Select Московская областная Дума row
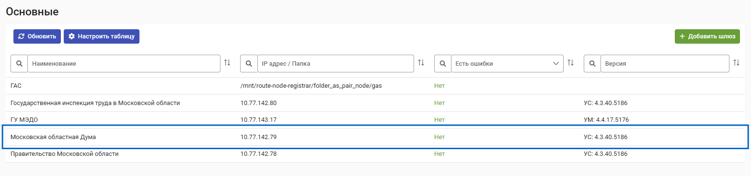The width and height of the screenshot is (751, 176). 376,137
